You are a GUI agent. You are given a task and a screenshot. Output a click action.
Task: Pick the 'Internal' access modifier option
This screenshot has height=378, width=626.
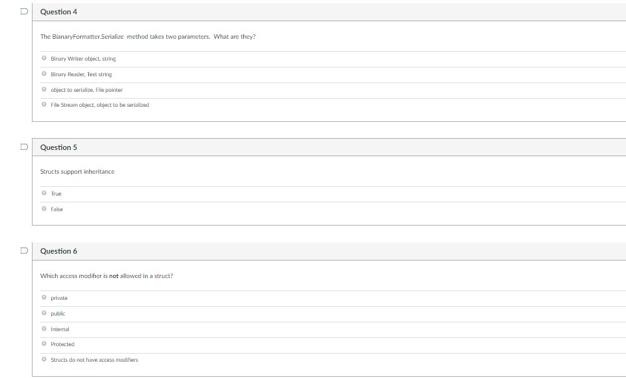(x=44, y=329)
